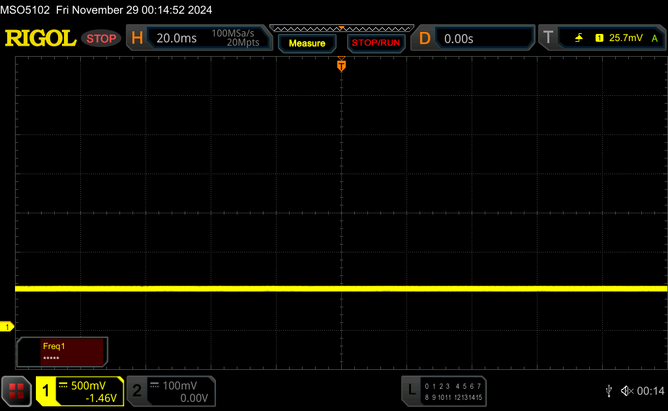This screenshot has height=411, width=668.
Task: Click the RIGOL logo
Action: coord(40,38)
